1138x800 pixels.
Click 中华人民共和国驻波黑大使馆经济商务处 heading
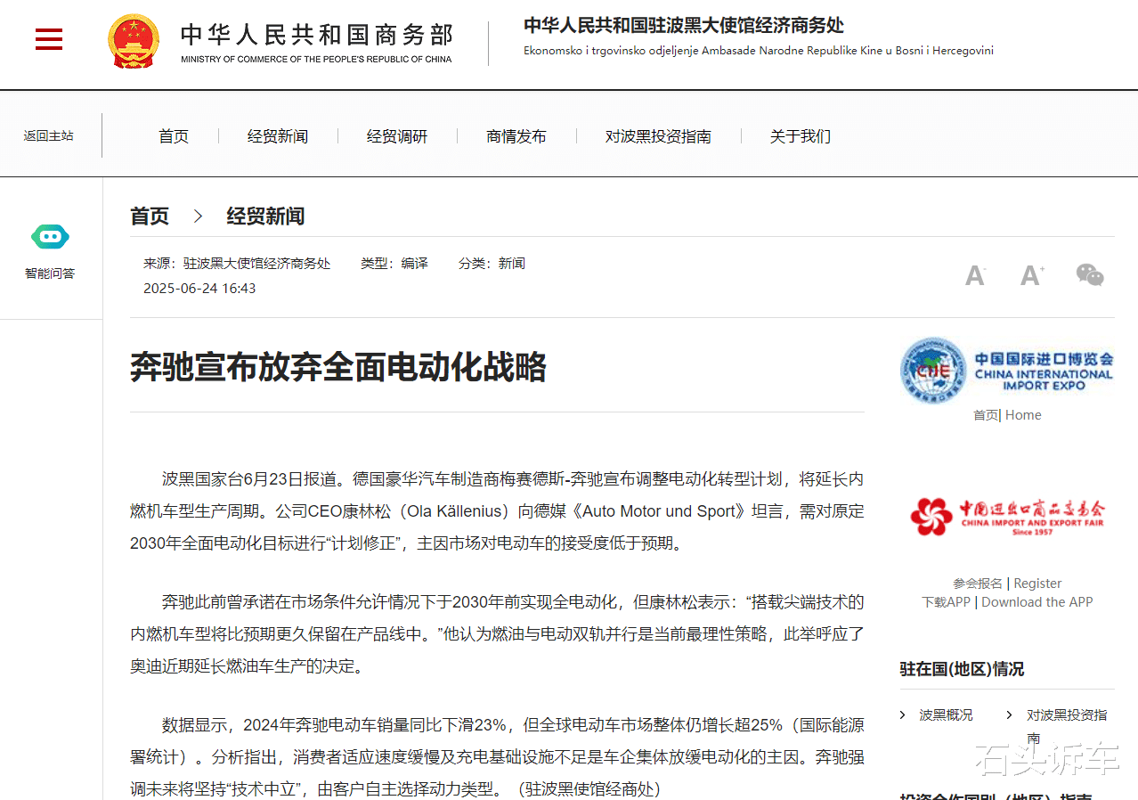pos(684,25)
